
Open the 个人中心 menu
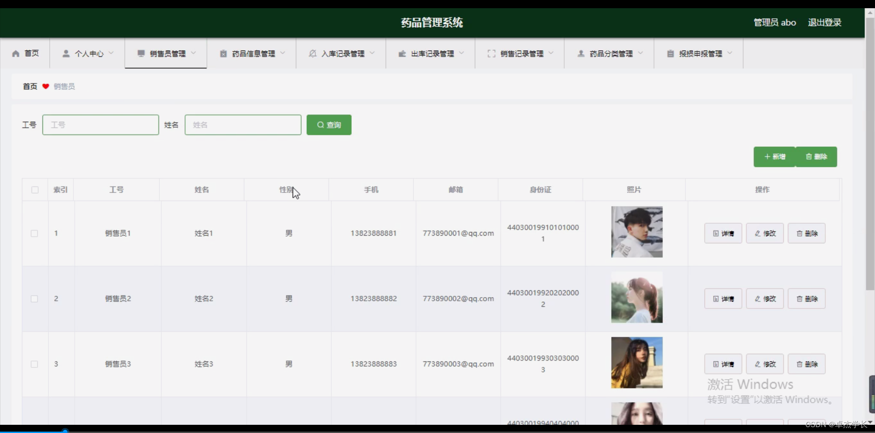tap(88, 53)
